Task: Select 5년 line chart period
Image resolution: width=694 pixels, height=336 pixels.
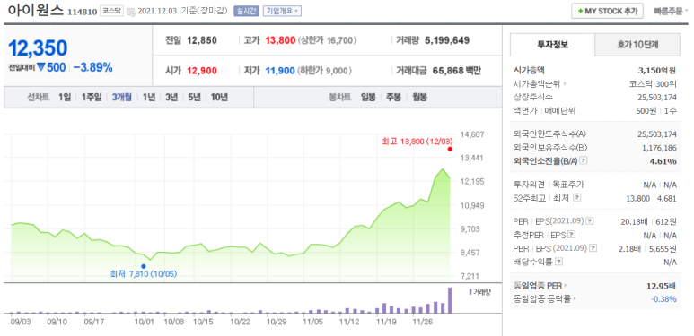Action: (x=194, y=97)
